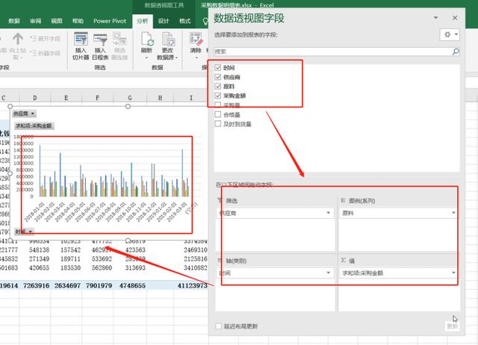Click Expand Field (展开字段)
Screen dimensions: 478x345
[45, 39]
